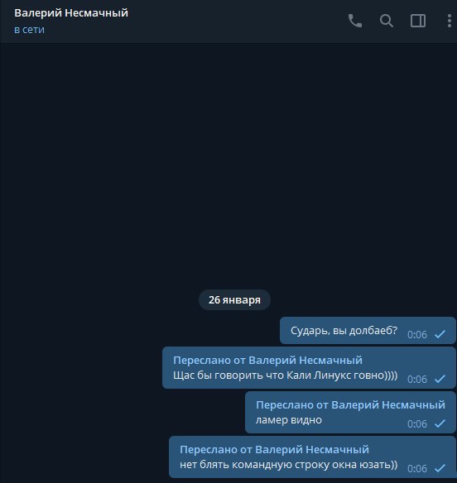The height and width of the screenshot is (483, 457).
Task: Open the three-dot more options menu
Action: coord(450,21)
